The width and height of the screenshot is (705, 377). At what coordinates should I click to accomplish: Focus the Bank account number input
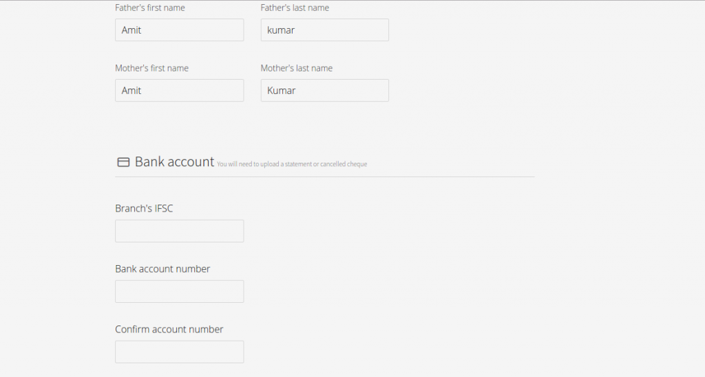(180, 291)
